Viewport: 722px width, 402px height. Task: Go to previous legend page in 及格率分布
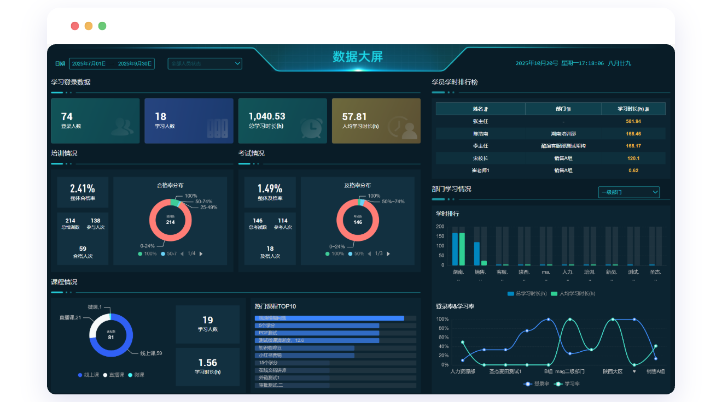[369, 253]
